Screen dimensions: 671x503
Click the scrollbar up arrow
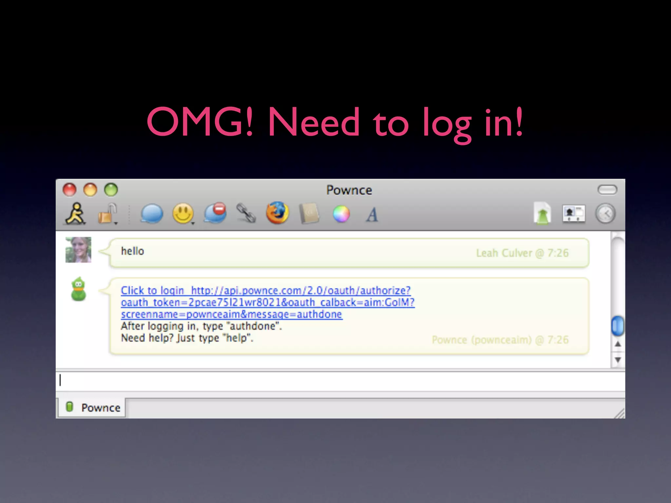(618, 344)
